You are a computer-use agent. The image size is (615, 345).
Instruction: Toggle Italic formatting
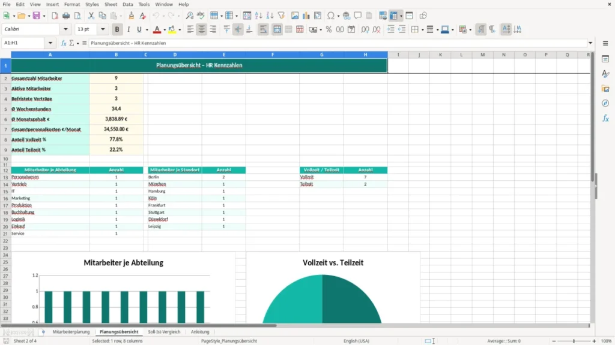(x=129, y=29)
